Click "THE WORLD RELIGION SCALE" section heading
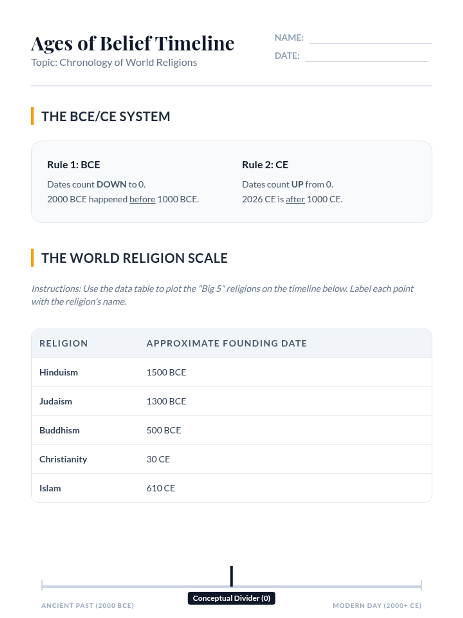This screenshot has width=463, height=618. 134,258
